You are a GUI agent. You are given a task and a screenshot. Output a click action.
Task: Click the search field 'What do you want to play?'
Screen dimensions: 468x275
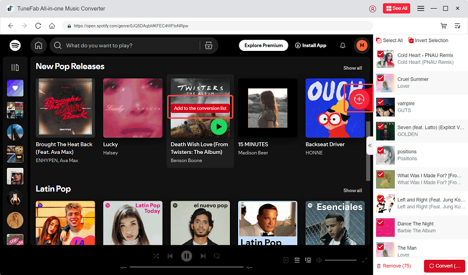129,45
